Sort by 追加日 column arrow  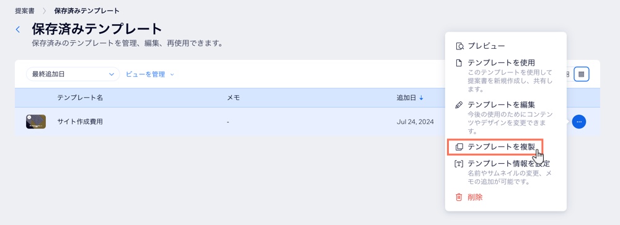pyautogui.click(x=421, y=98)
